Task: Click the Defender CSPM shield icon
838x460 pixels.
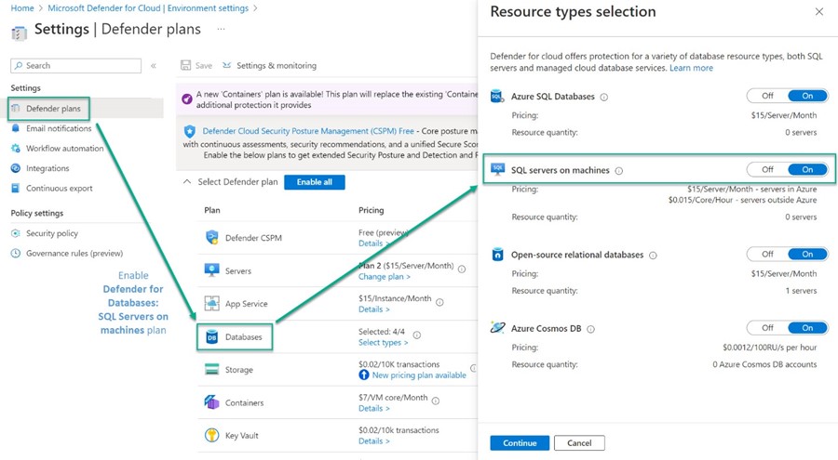Action: [211, 238]
